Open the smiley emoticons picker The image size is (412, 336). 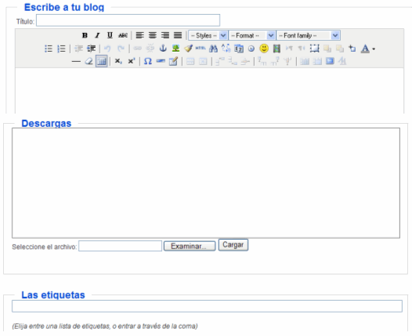[x=264, y=49]
